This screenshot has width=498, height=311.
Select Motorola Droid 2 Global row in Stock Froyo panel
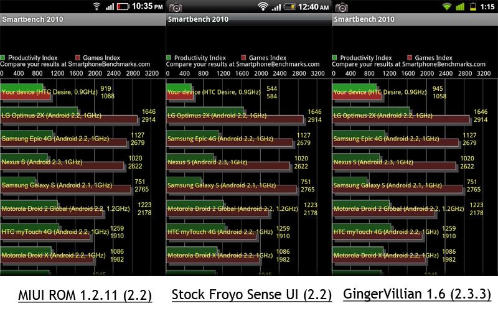click(242, 209)
